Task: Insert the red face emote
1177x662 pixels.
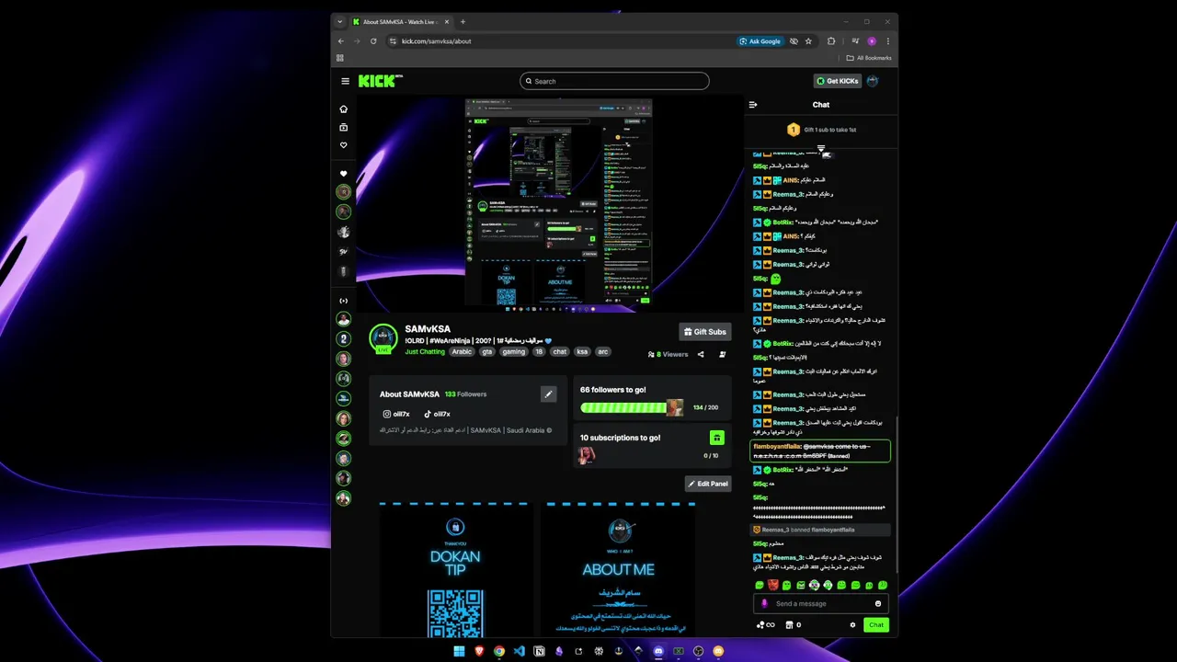Action: (x=773, y=586)
